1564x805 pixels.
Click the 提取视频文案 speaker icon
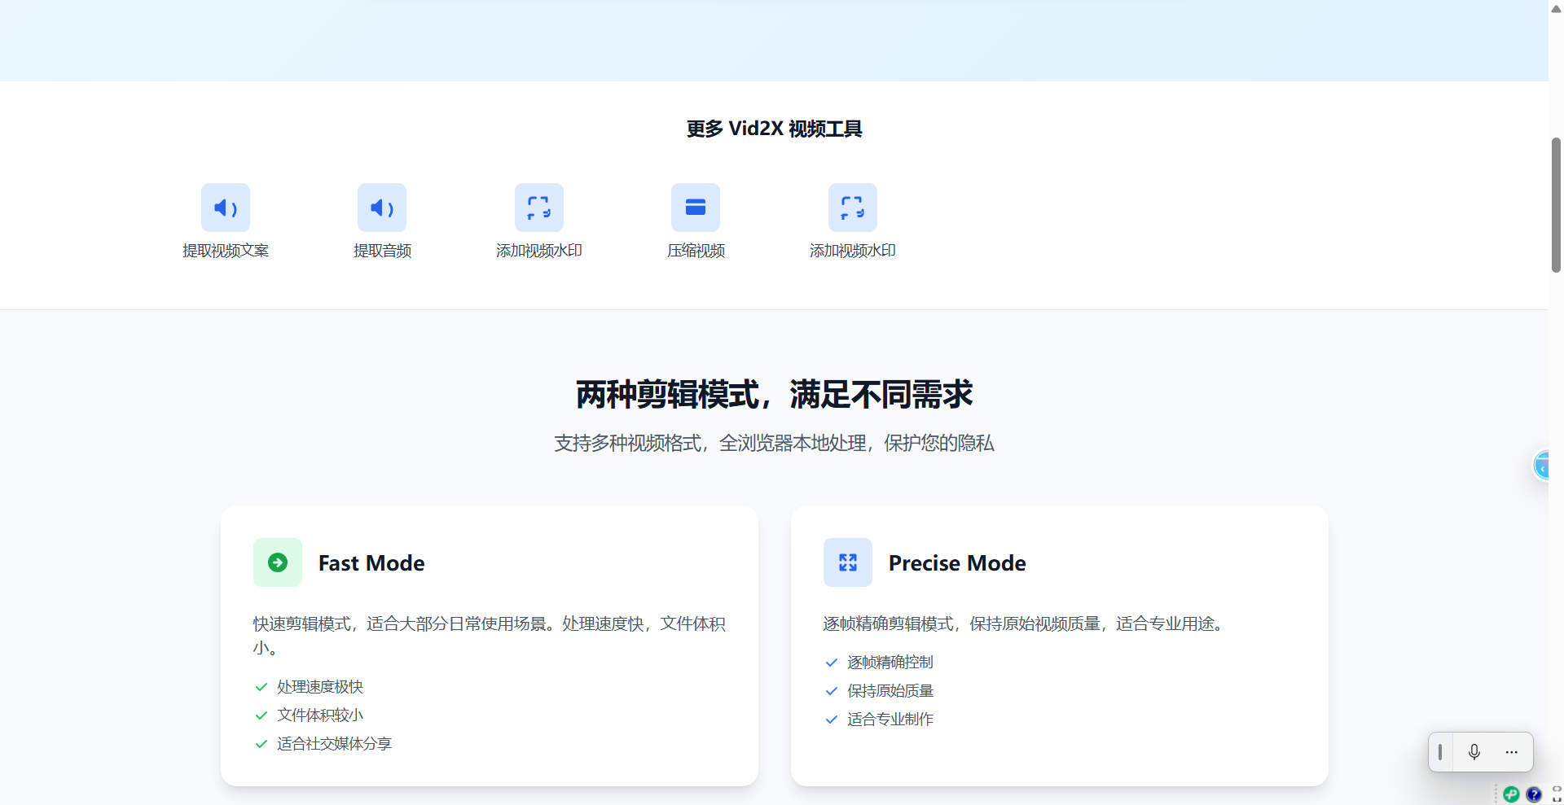[x=225, y=208]
